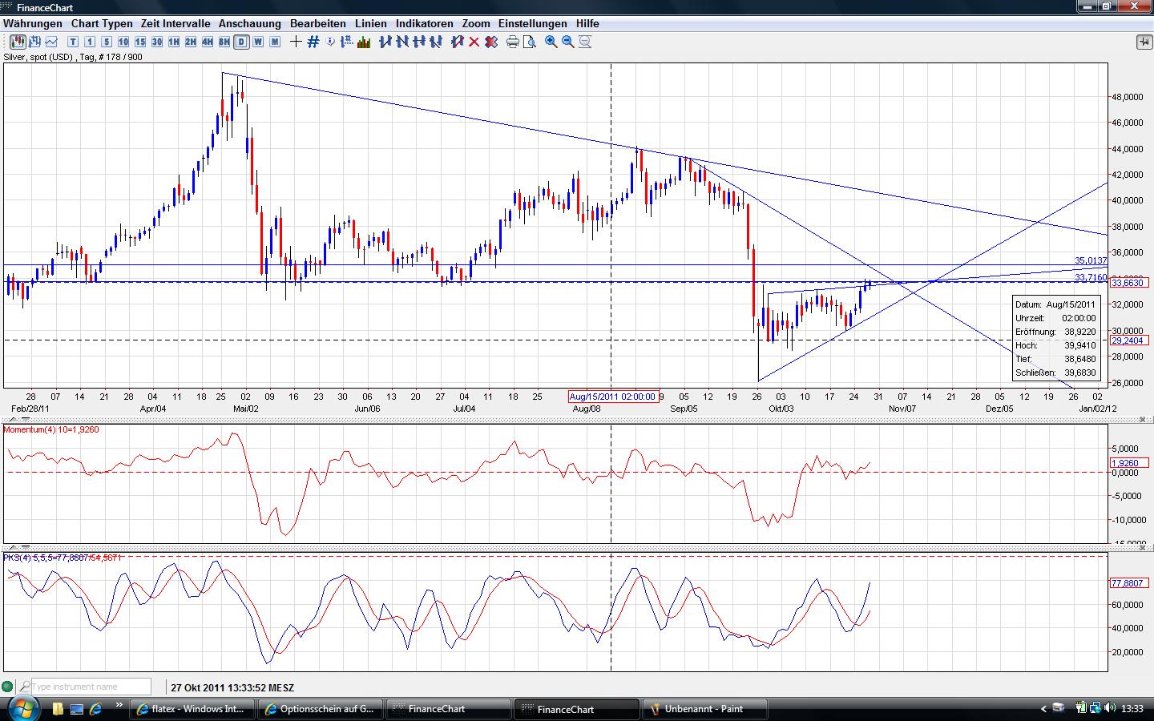1154x721 pixels.
Task: Open the Zeit Intervalle menu
Action: pyautogui.click(x=176, y=24)
